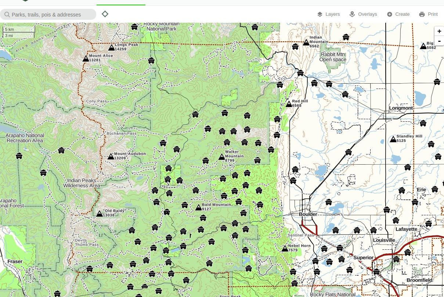Zoom out with the minus button
Viewport: 444px width, 297px height.
point(439,41)
